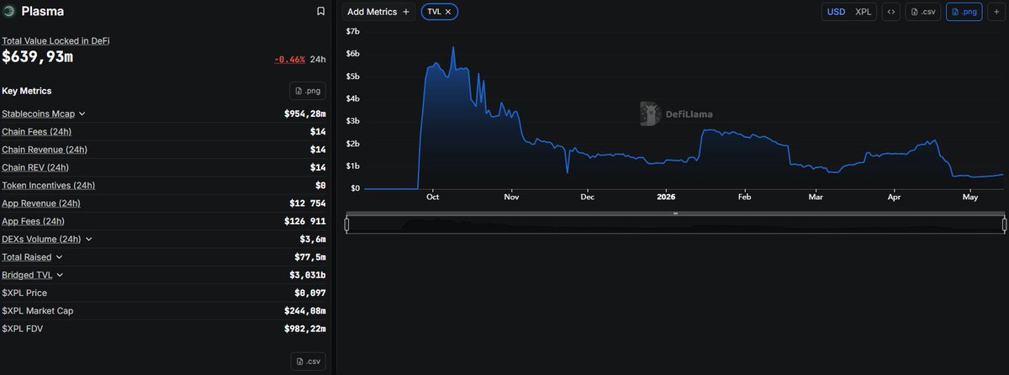Export chart data as .csv
1009x375 pixels.
tap(922, 12)
